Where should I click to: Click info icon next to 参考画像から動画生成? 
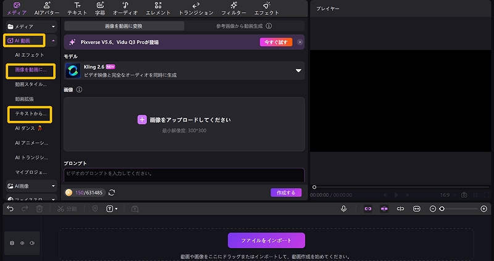(x=269, y=26)
